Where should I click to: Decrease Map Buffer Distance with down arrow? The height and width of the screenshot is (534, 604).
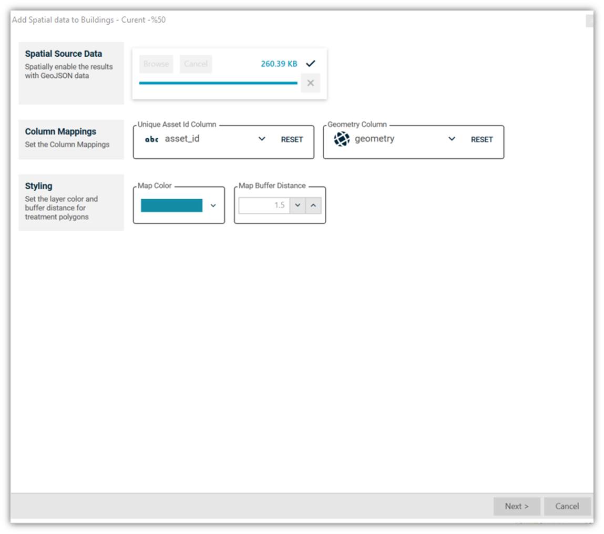(298, 206)
